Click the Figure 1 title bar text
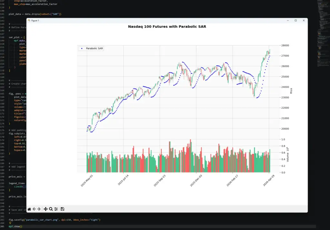The image size is (330, 230). [35, 21]
